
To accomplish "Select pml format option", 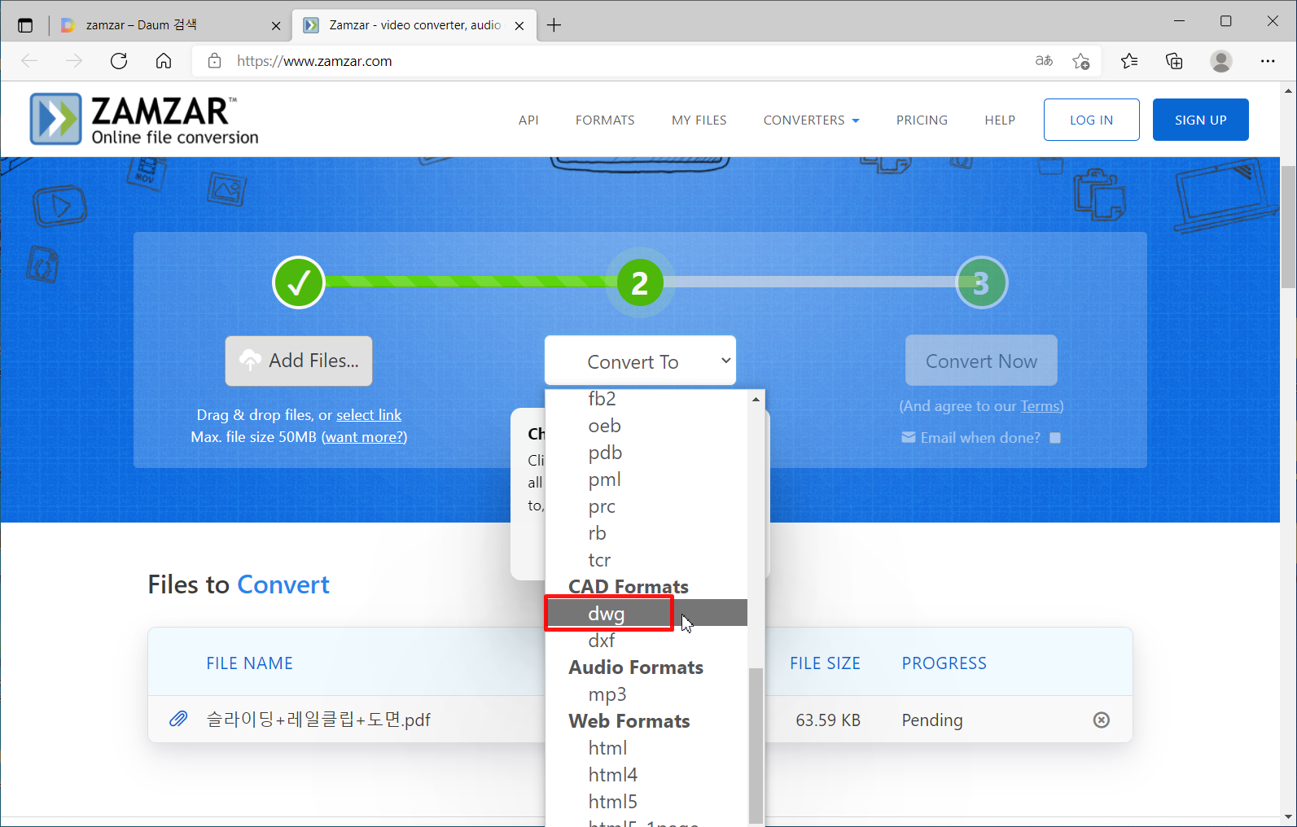I will 646,479.
